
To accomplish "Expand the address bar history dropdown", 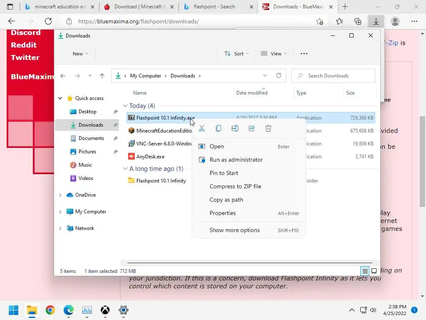I will [x=265, y=76].
